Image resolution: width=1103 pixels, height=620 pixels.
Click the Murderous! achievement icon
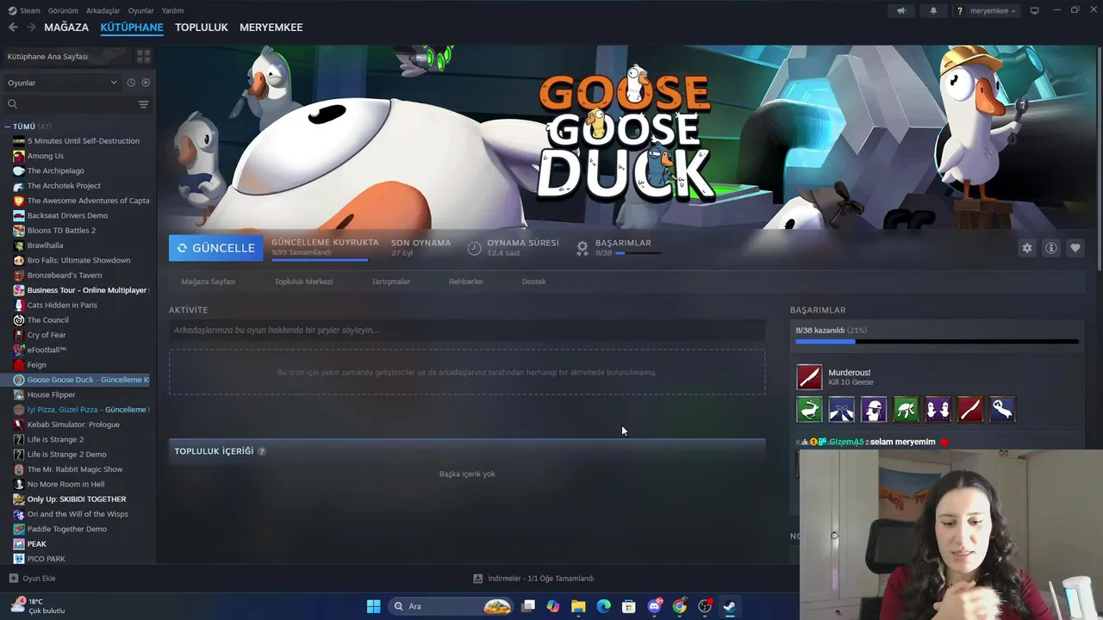[809, 377]
